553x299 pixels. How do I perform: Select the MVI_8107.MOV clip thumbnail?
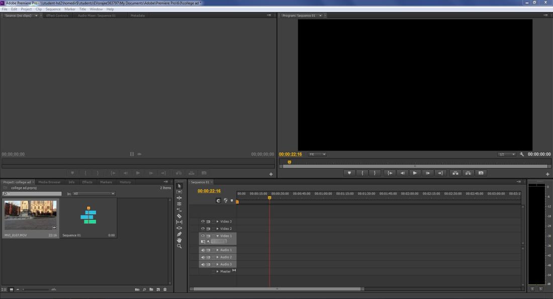31,215
